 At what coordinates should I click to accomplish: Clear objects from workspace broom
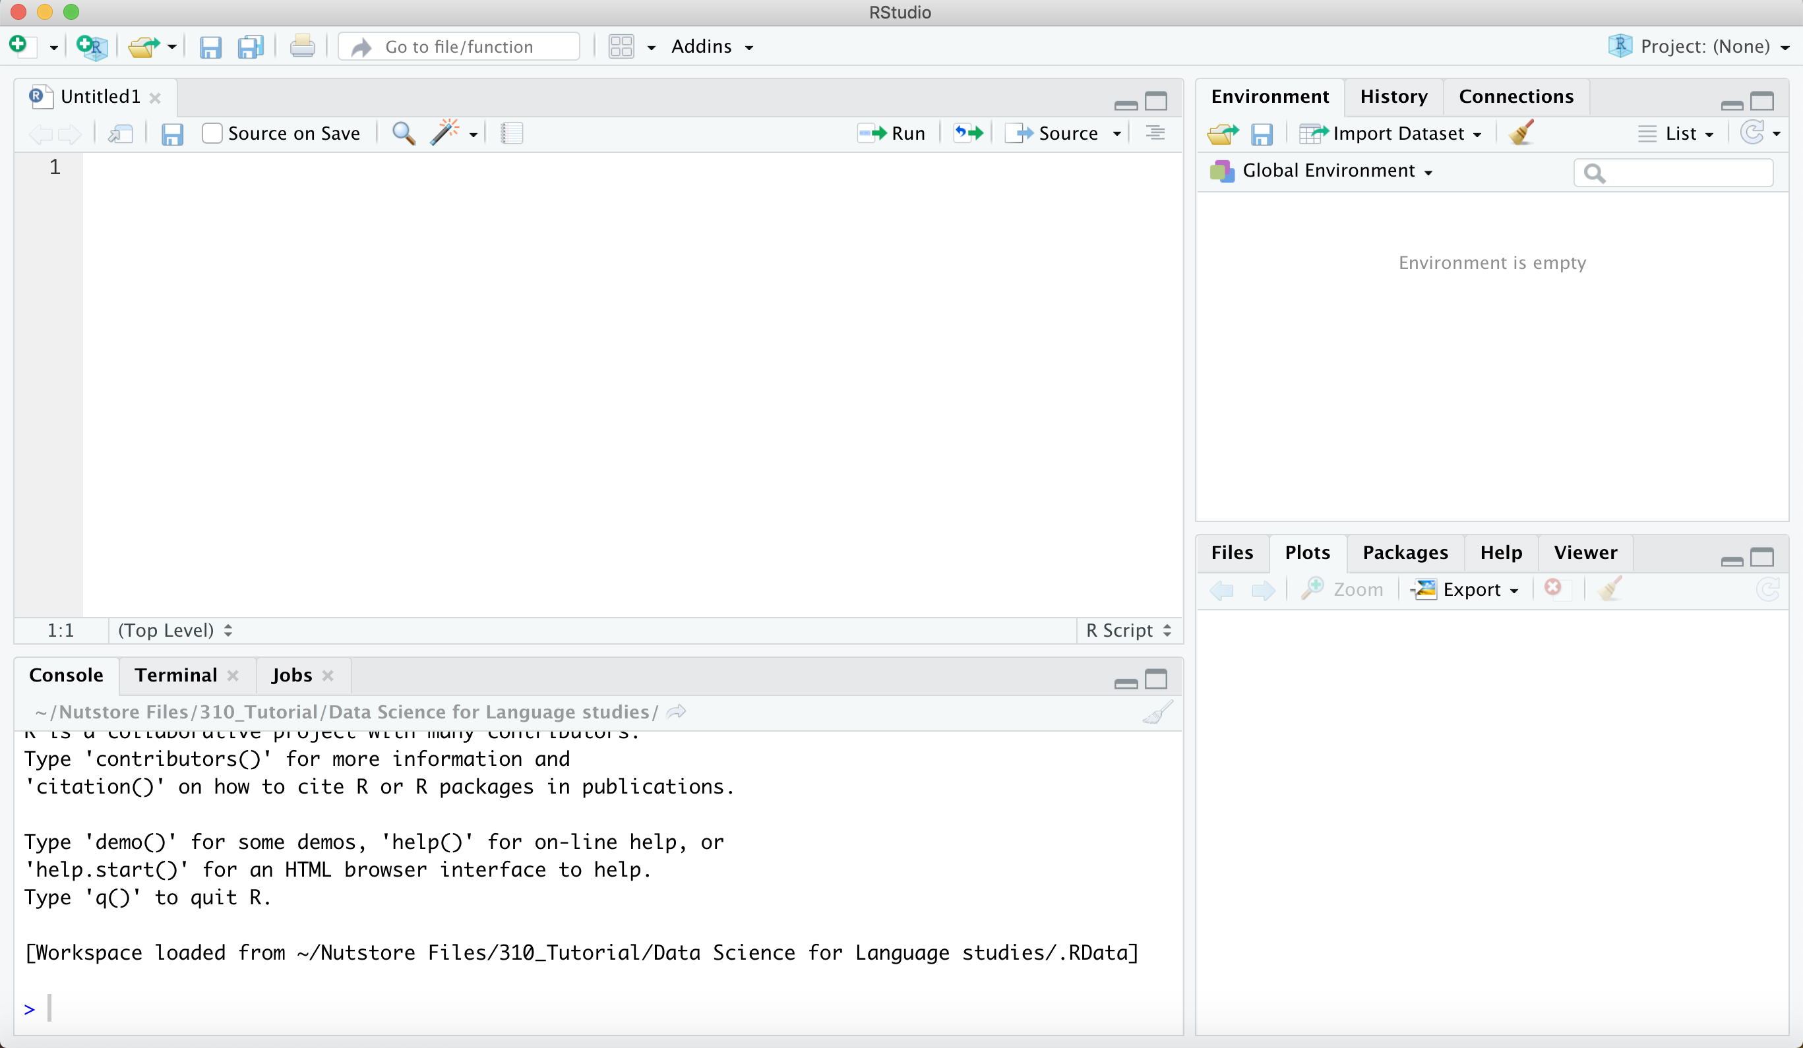pos(1522,132)
